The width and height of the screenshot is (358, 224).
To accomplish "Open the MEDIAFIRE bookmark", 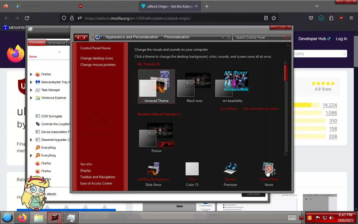I will point(14,28).
